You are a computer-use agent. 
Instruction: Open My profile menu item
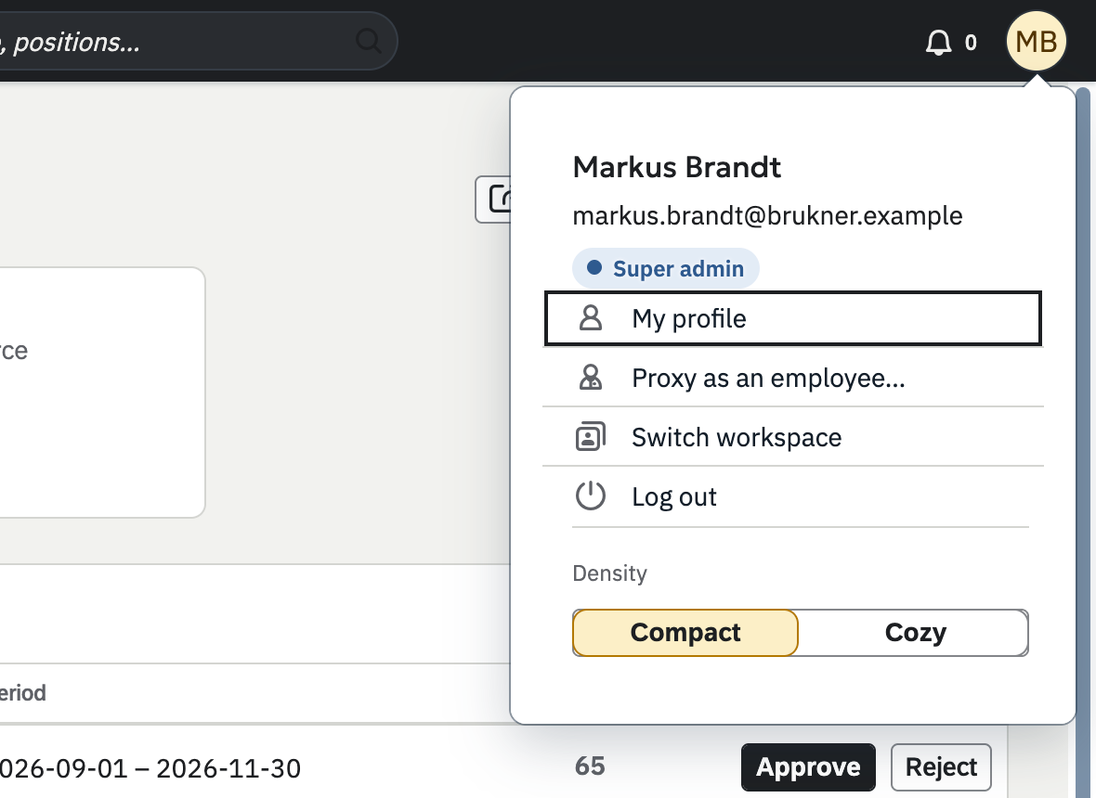pos(792,318)
